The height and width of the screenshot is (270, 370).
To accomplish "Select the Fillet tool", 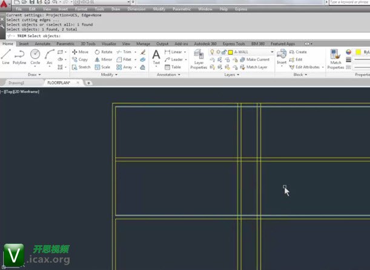I will pyautogui.click(x=124, y=59).
